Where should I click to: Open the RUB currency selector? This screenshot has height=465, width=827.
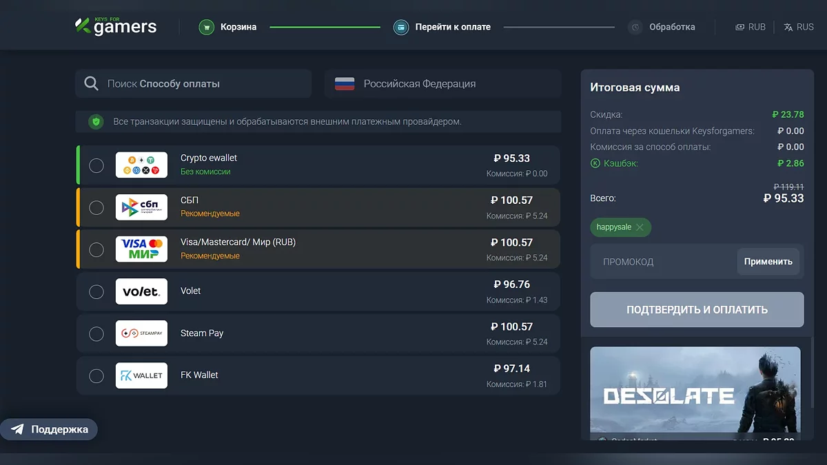coord(751,28)
